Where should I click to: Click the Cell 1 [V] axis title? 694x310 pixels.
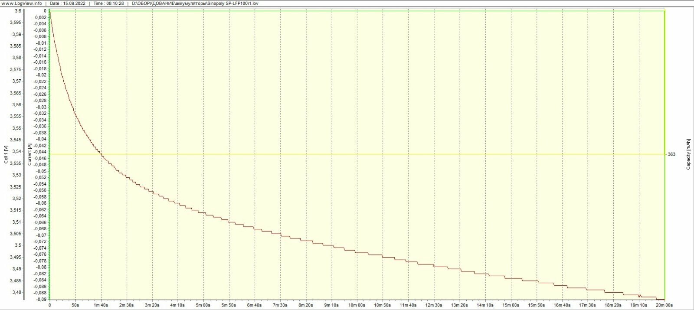(6, 155)
